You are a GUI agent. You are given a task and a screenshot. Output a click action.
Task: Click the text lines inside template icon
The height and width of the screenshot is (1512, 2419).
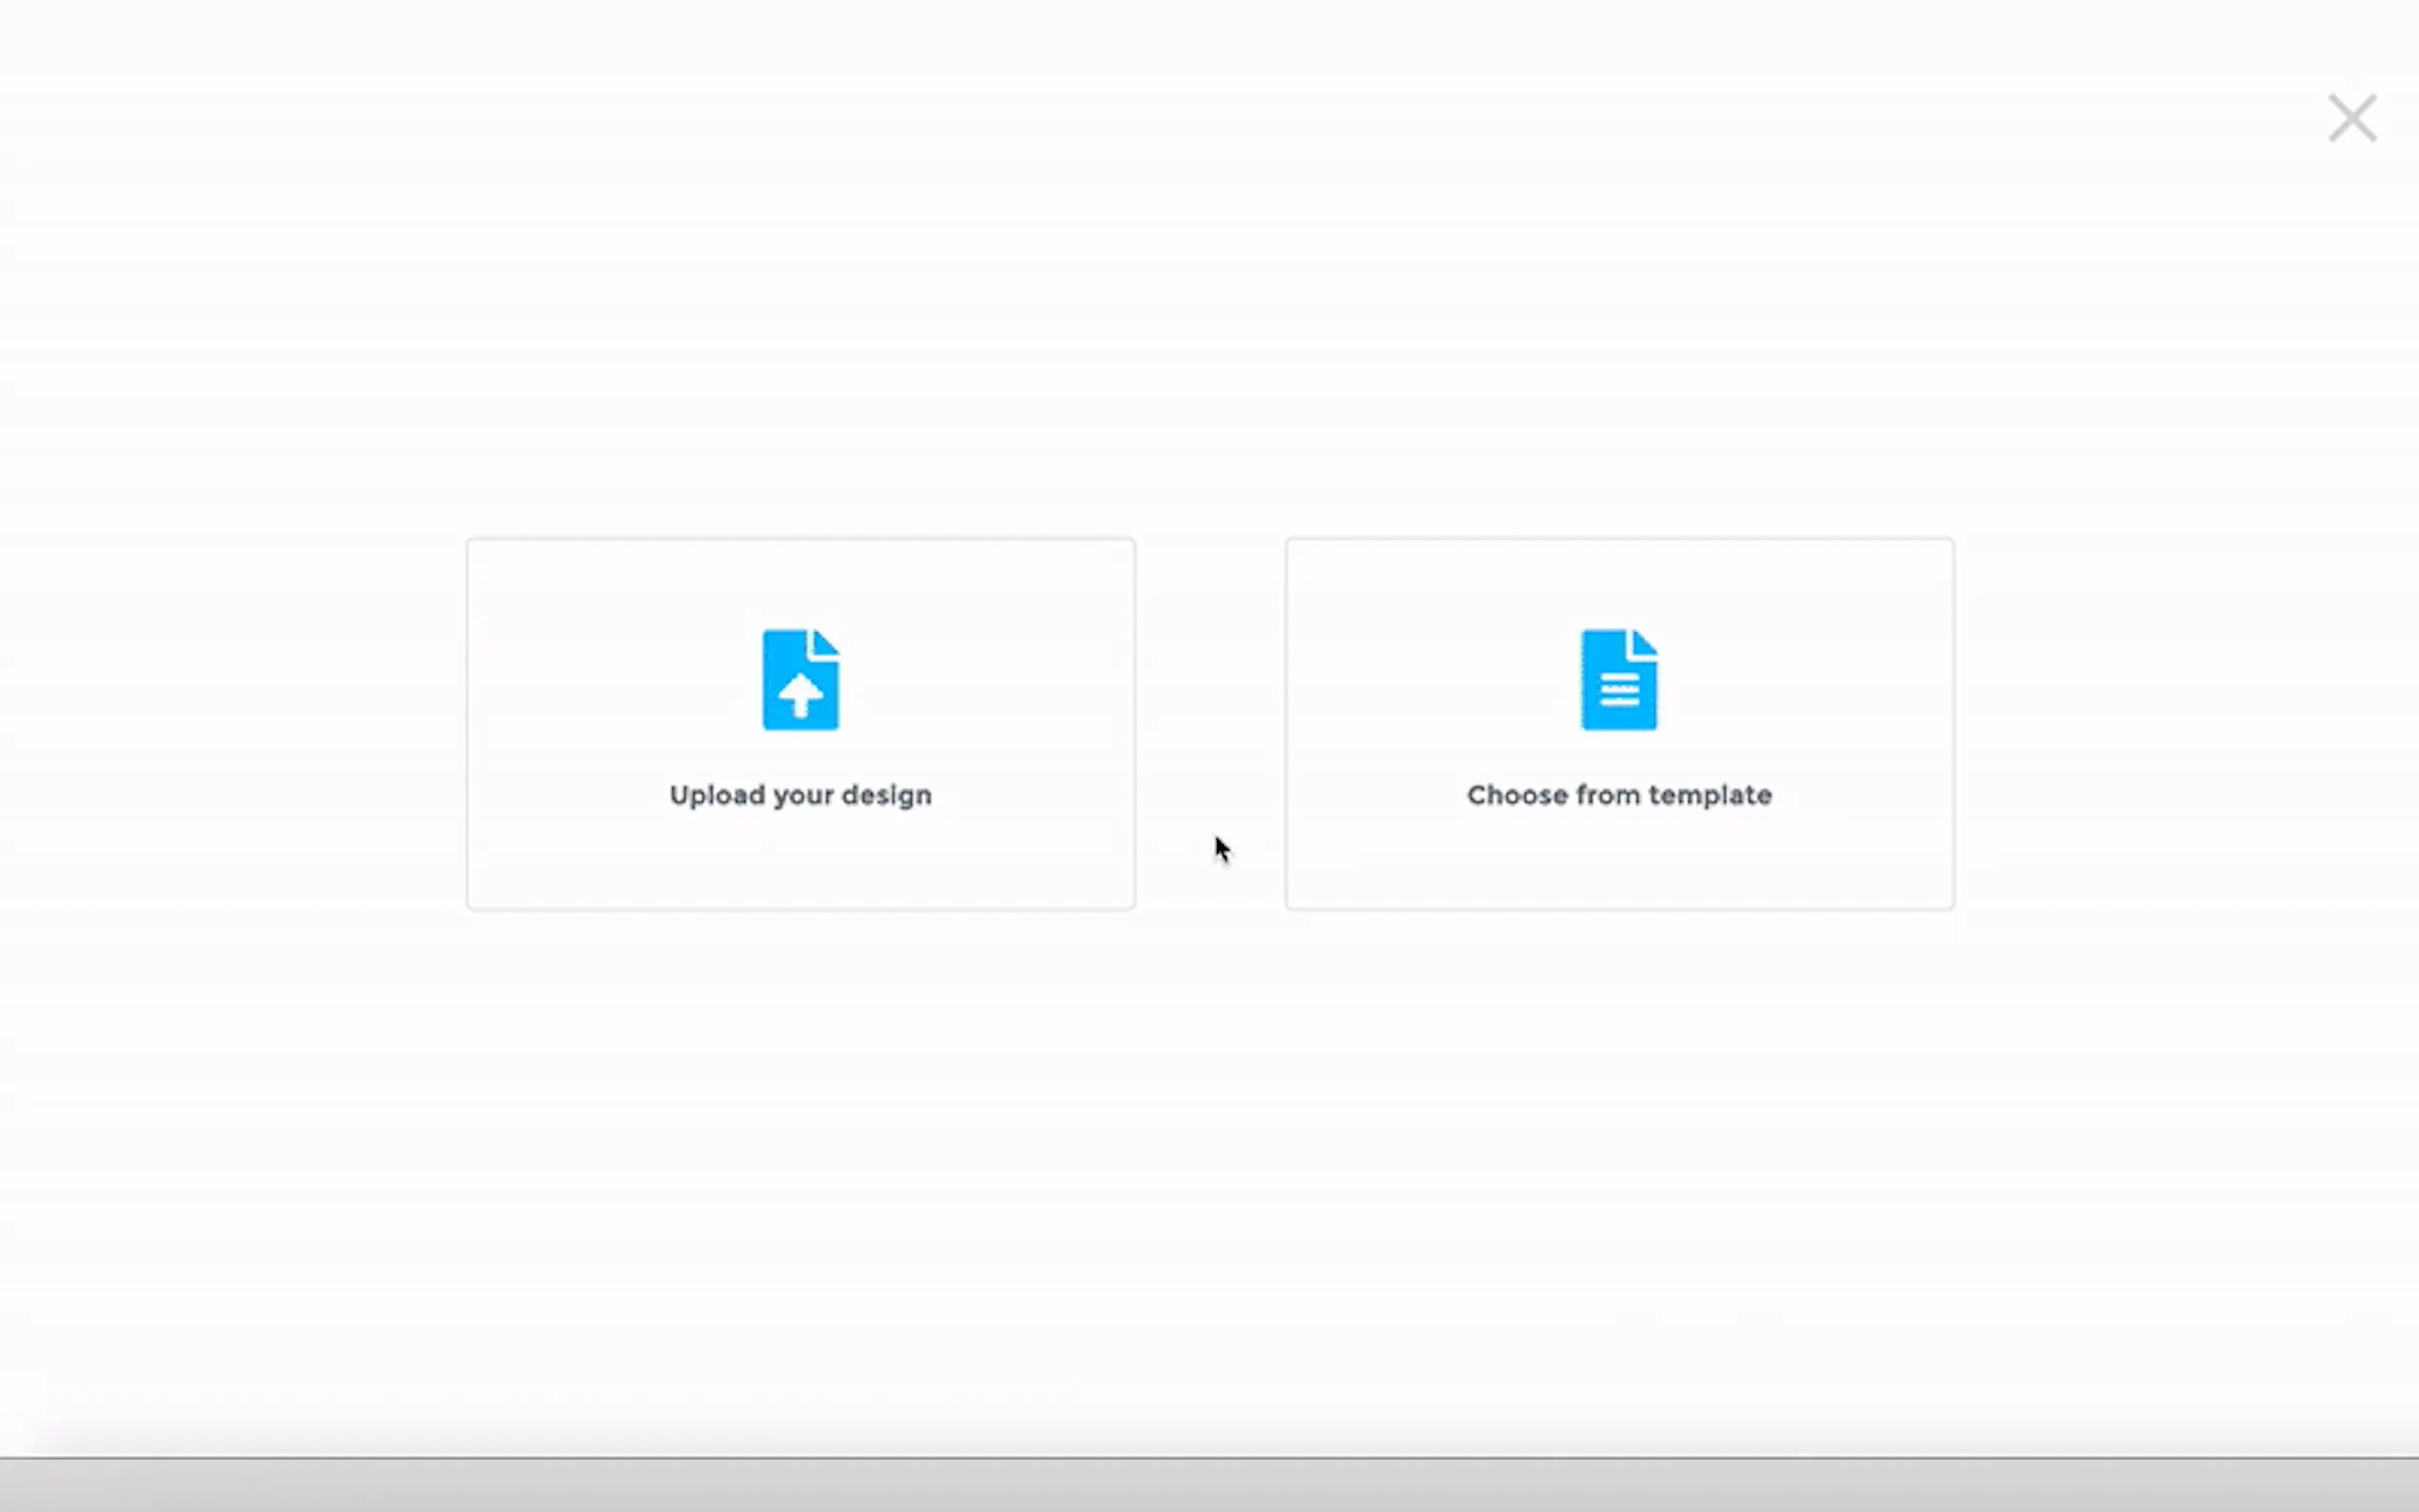click(1618, 690)
